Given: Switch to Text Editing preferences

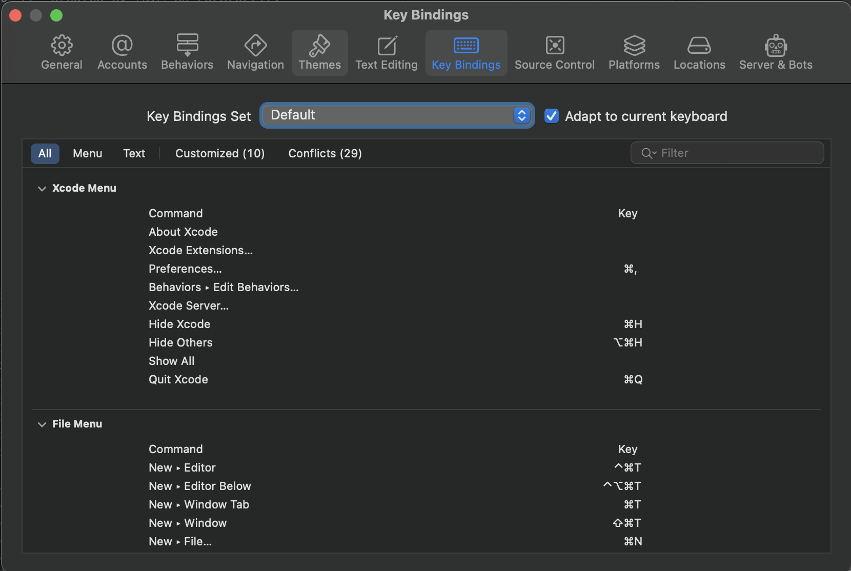Looking at the screenshot, I should [x=387, y=53].
